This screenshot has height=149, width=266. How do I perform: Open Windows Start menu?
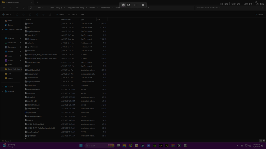coord(81,146)
